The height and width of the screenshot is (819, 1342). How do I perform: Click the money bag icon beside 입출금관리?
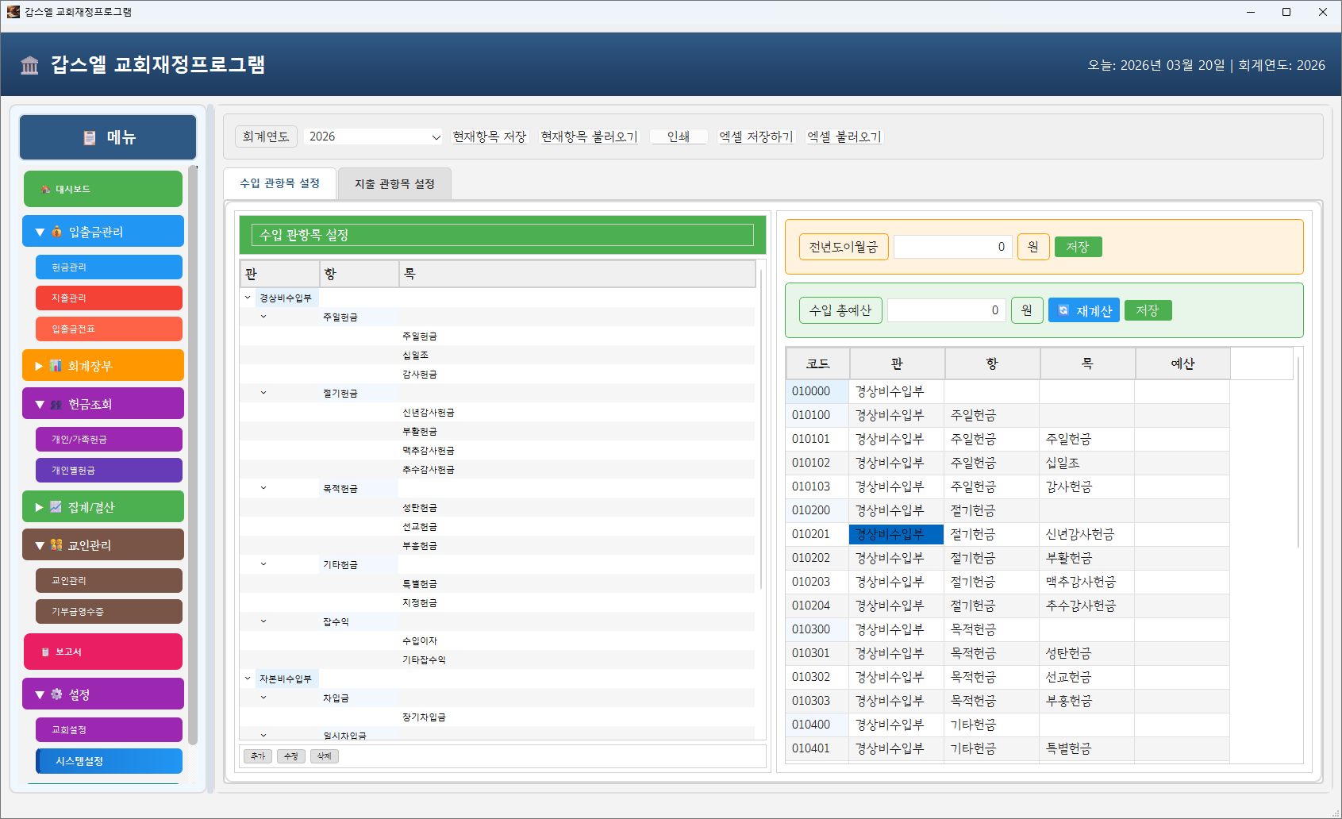tap(57, 232)
